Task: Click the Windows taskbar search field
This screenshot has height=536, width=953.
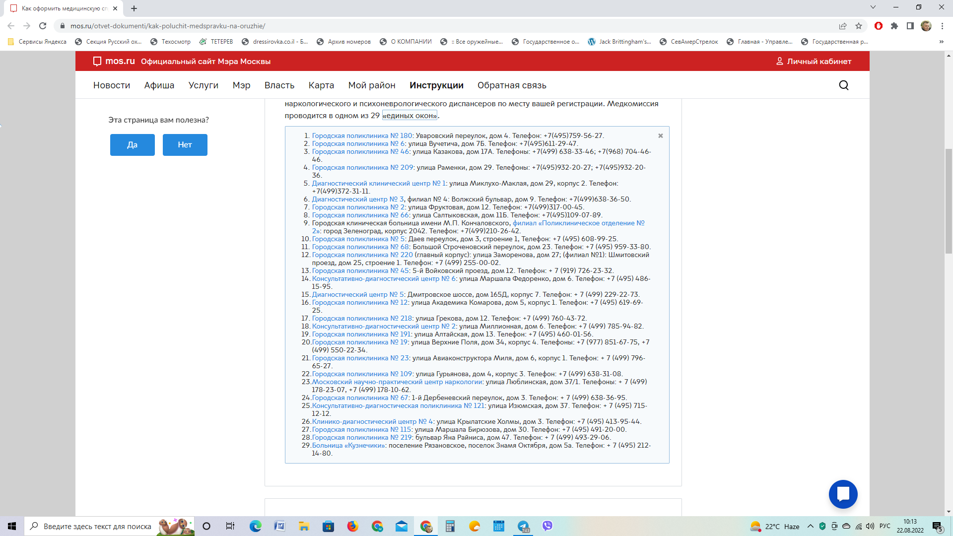Action: pos(97,526)
